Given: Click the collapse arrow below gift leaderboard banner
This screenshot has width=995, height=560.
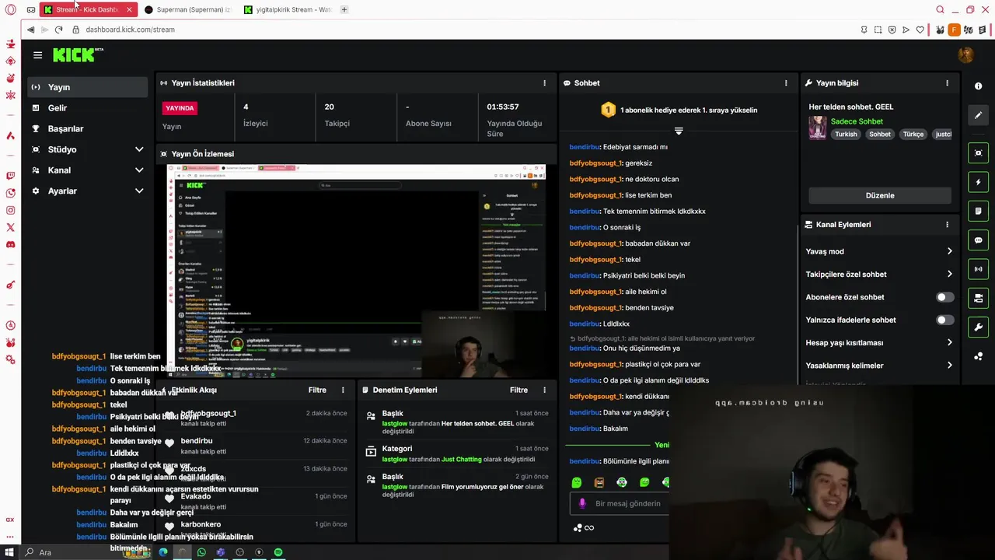Looking at the screenshot, I should (679, 131).
